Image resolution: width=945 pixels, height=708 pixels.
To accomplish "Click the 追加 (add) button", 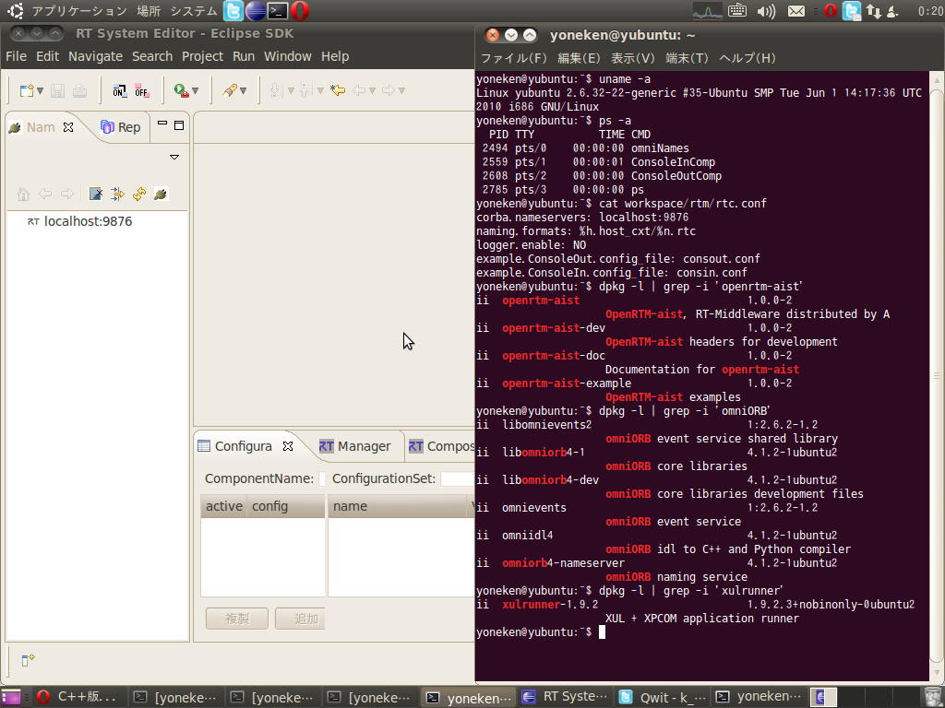I will (x=300, y=619).
